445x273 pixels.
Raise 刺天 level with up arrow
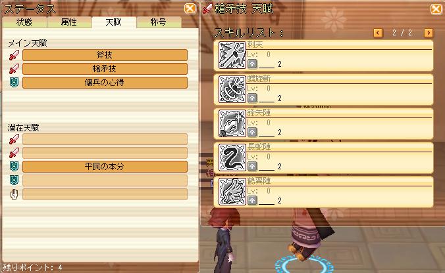click(252, 64)
